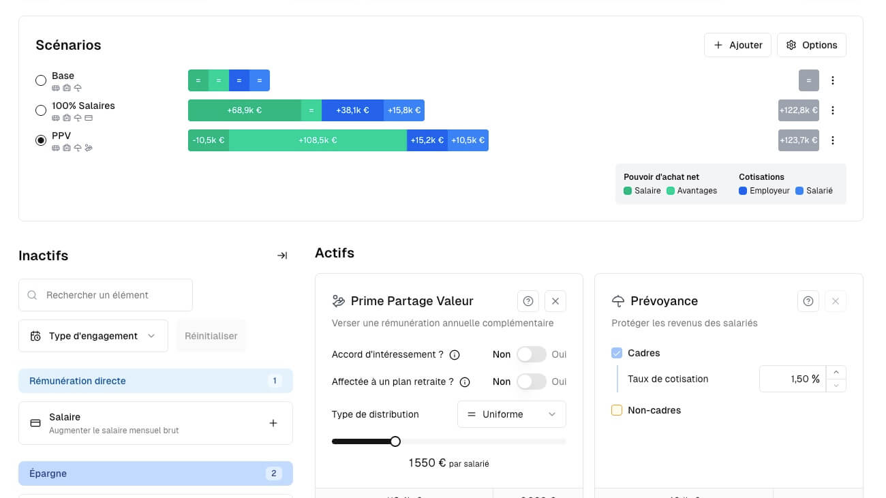
Task: Click the Ajouter button to add a scenario
Action: pos(737,44)
